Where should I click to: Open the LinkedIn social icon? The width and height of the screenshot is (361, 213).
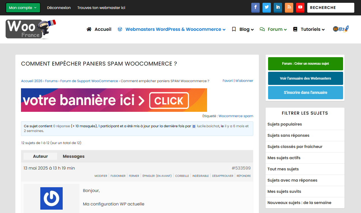[278, 8]
